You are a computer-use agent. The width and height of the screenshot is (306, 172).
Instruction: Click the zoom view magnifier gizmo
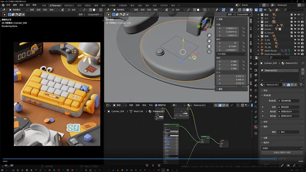click(x=209, y=35)
